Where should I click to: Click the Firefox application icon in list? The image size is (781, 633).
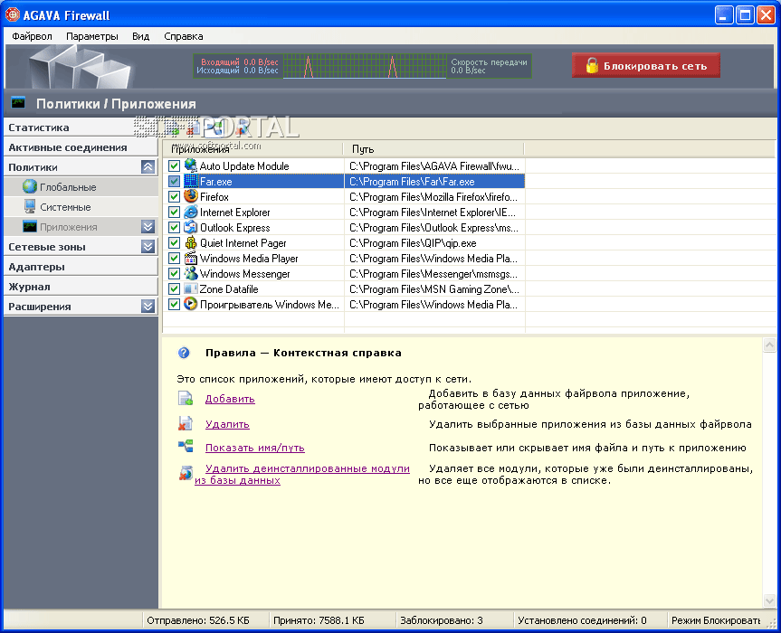191,196
